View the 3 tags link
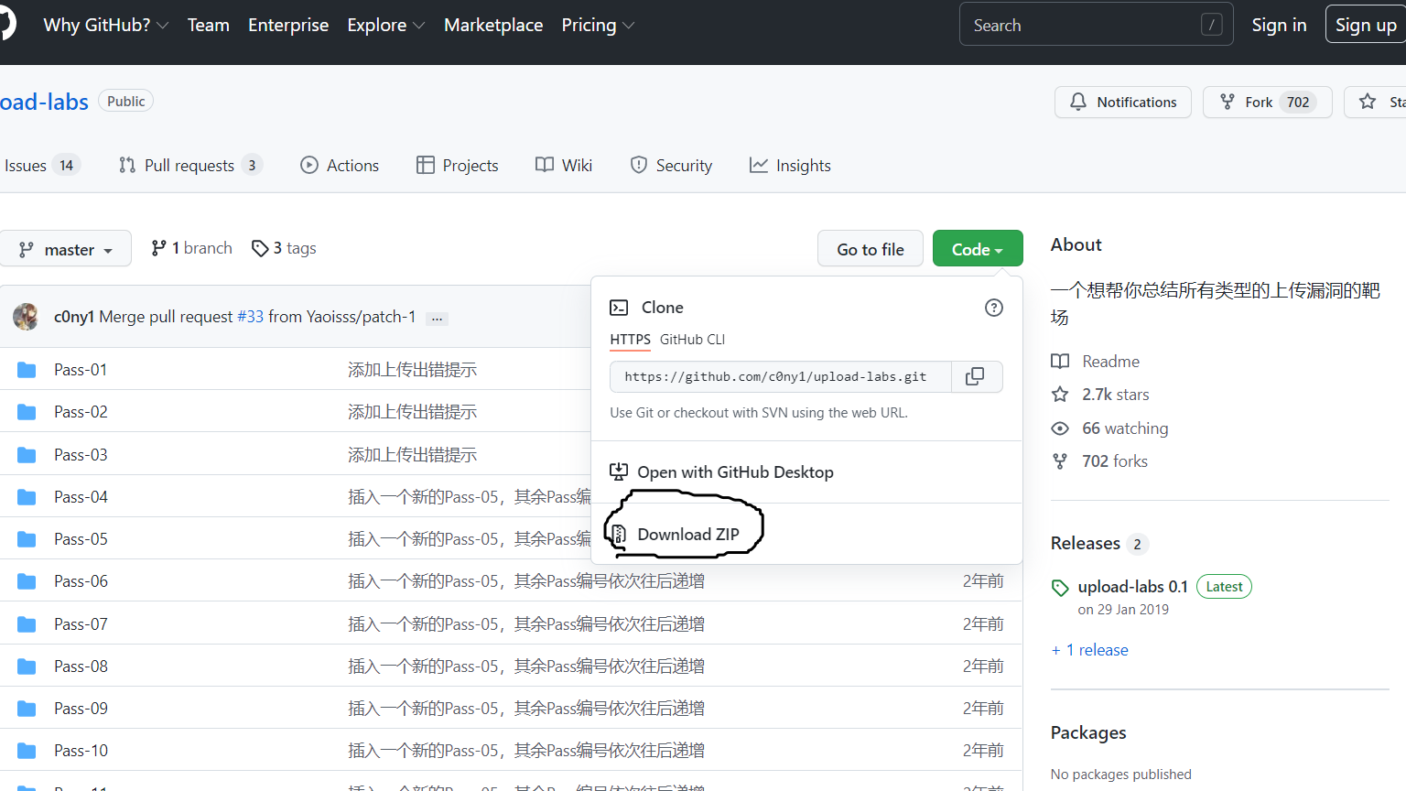This screenshot has width=1406, height=791. pos(284,248)
